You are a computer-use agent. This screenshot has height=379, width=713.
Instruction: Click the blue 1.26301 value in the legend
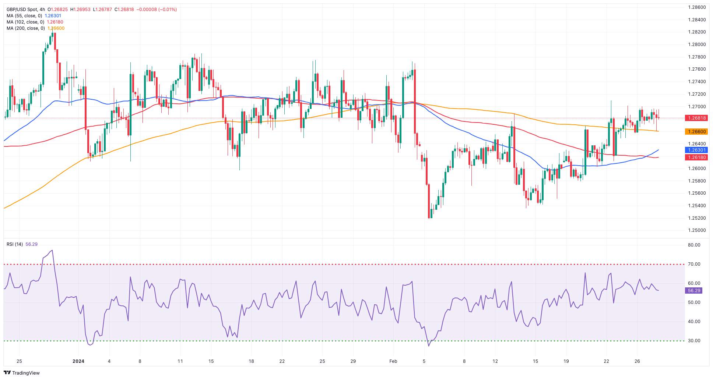pos(53,16)
